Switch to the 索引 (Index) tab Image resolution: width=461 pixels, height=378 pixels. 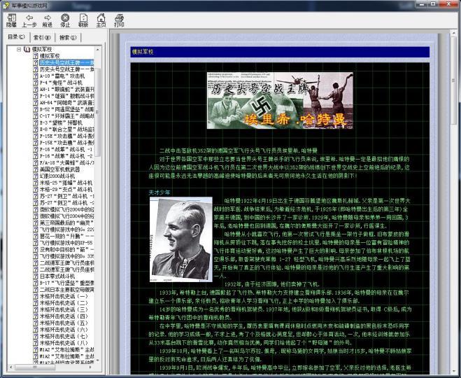tap(42, 36)
